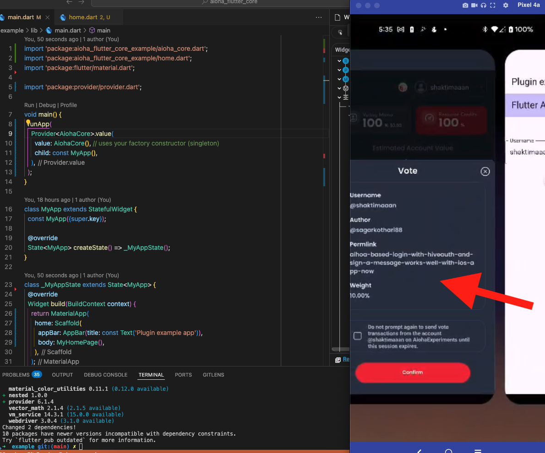The height and width of the screenshot is (453, 545).
Task: Click the widget select mode cursor icon
Action: pyautogui.click(x=340, y=32)
